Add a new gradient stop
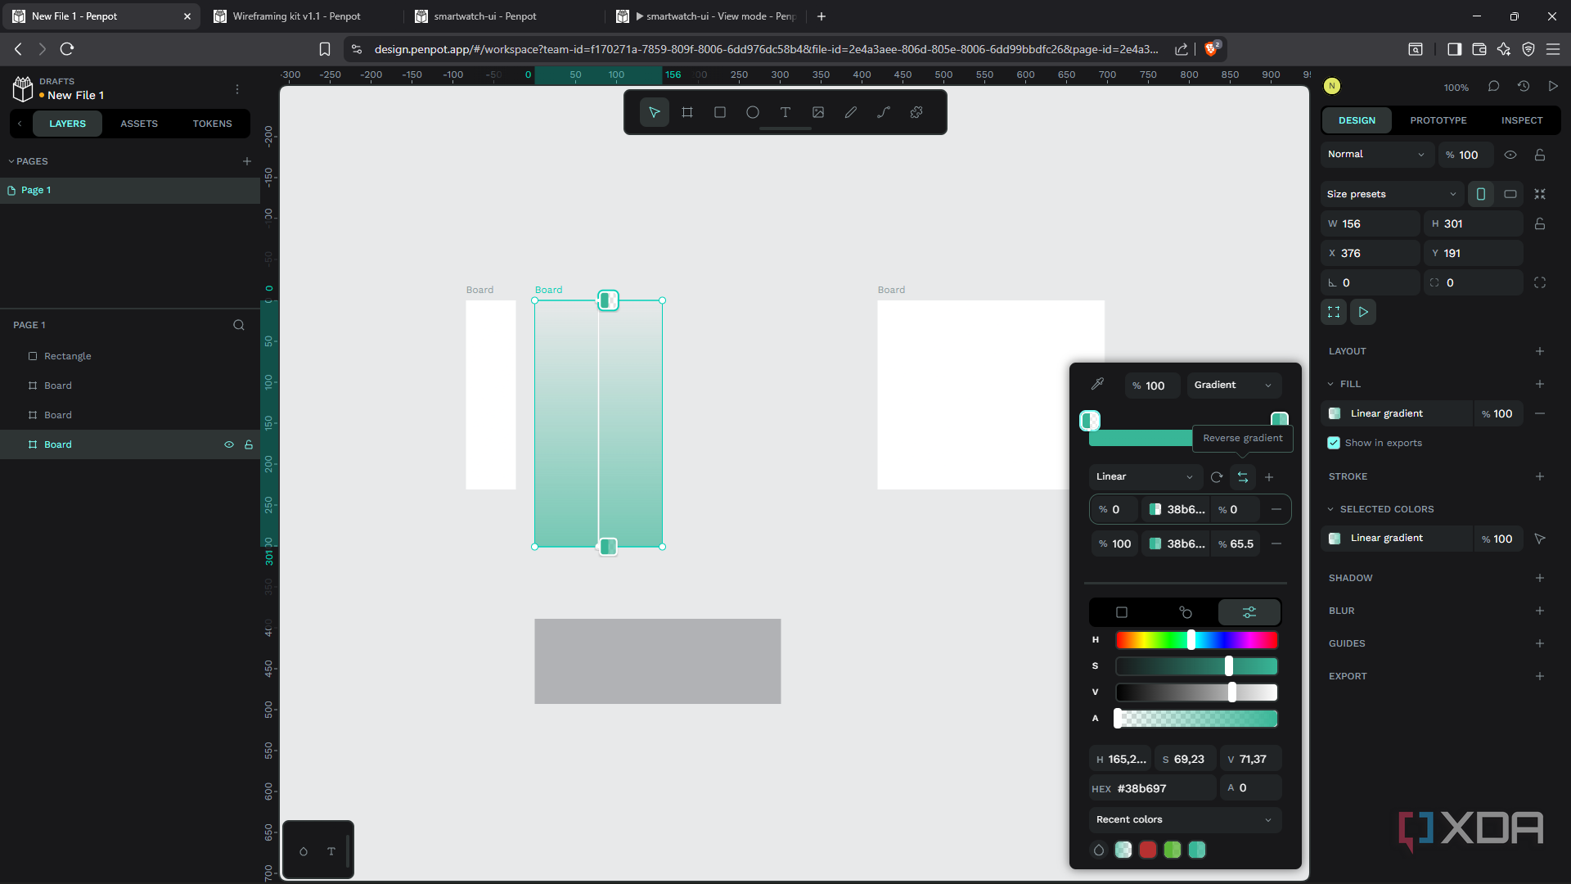Viewport: 1571px width, 884px height. 1269,477
